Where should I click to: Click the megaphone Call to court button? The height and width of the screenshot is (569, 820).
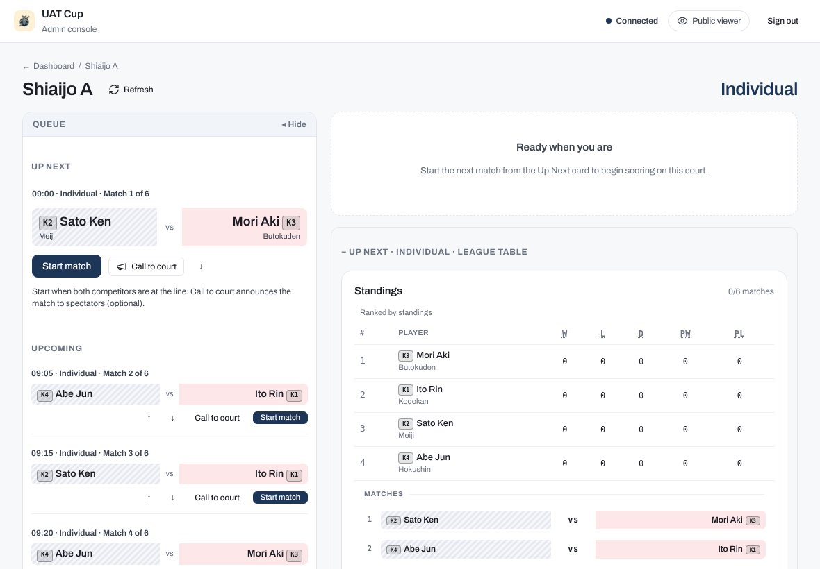[x=147, y=266]
